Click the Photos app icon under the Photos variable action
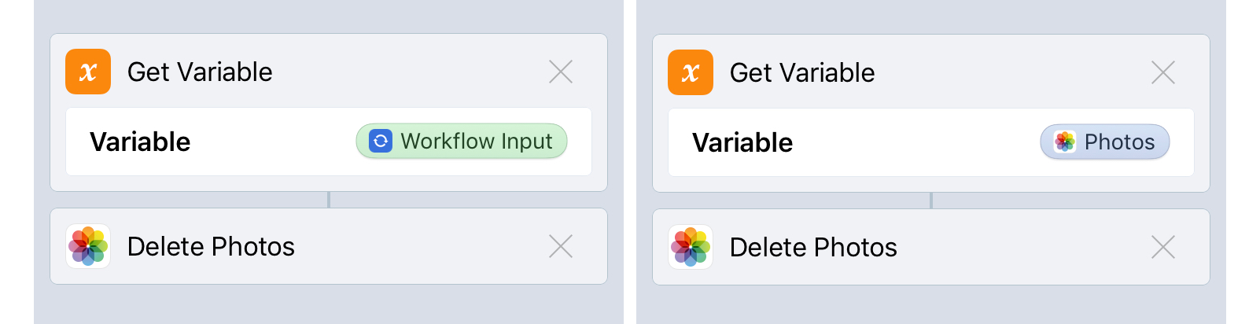The height and width of the screenshot is (324, 1260). tap(691, 247)
